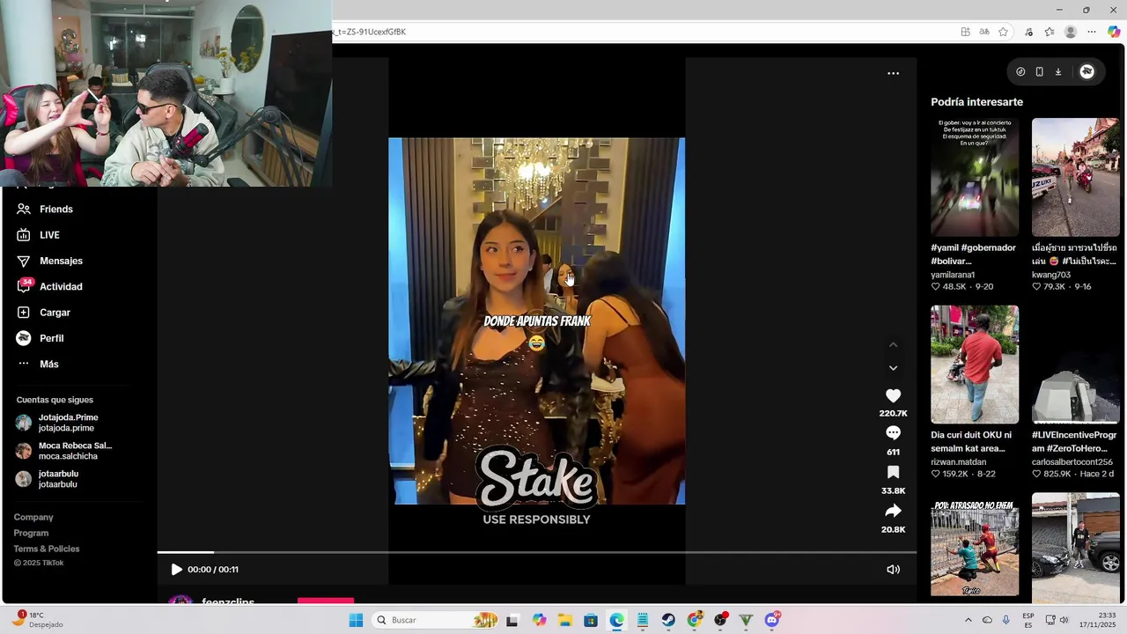Image resolution: width=1127 pixels, height=634 pixels.
Task: Open recommended video by kwang703 thumbnail
Action: (1075, 177)
